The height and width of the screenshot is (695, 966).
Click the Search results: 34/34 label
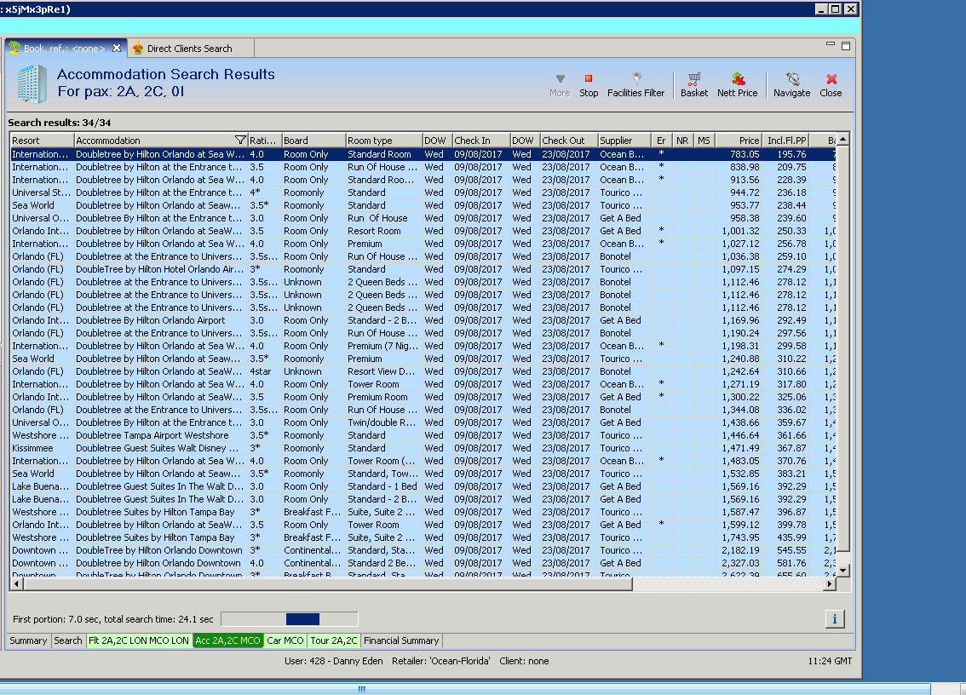click(60, 123)
